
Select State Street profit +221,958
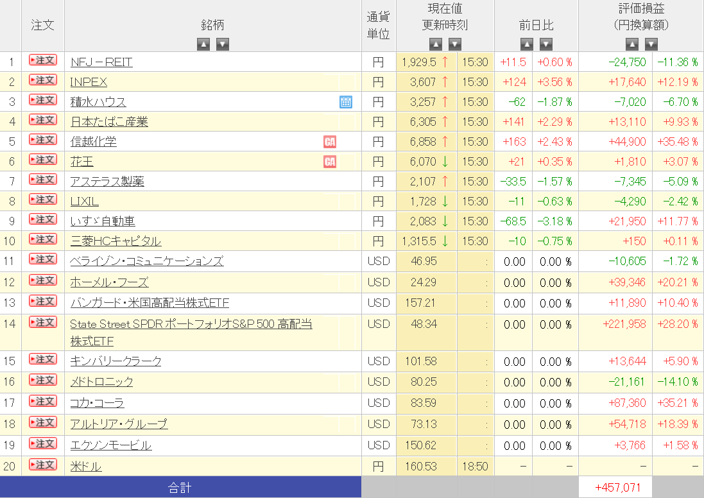[624, 324]
